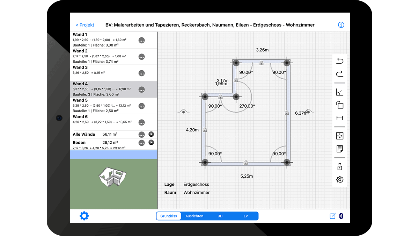
Task: Switch to the 3D tab
Action: pyautogui.click(x=220, y=216)
